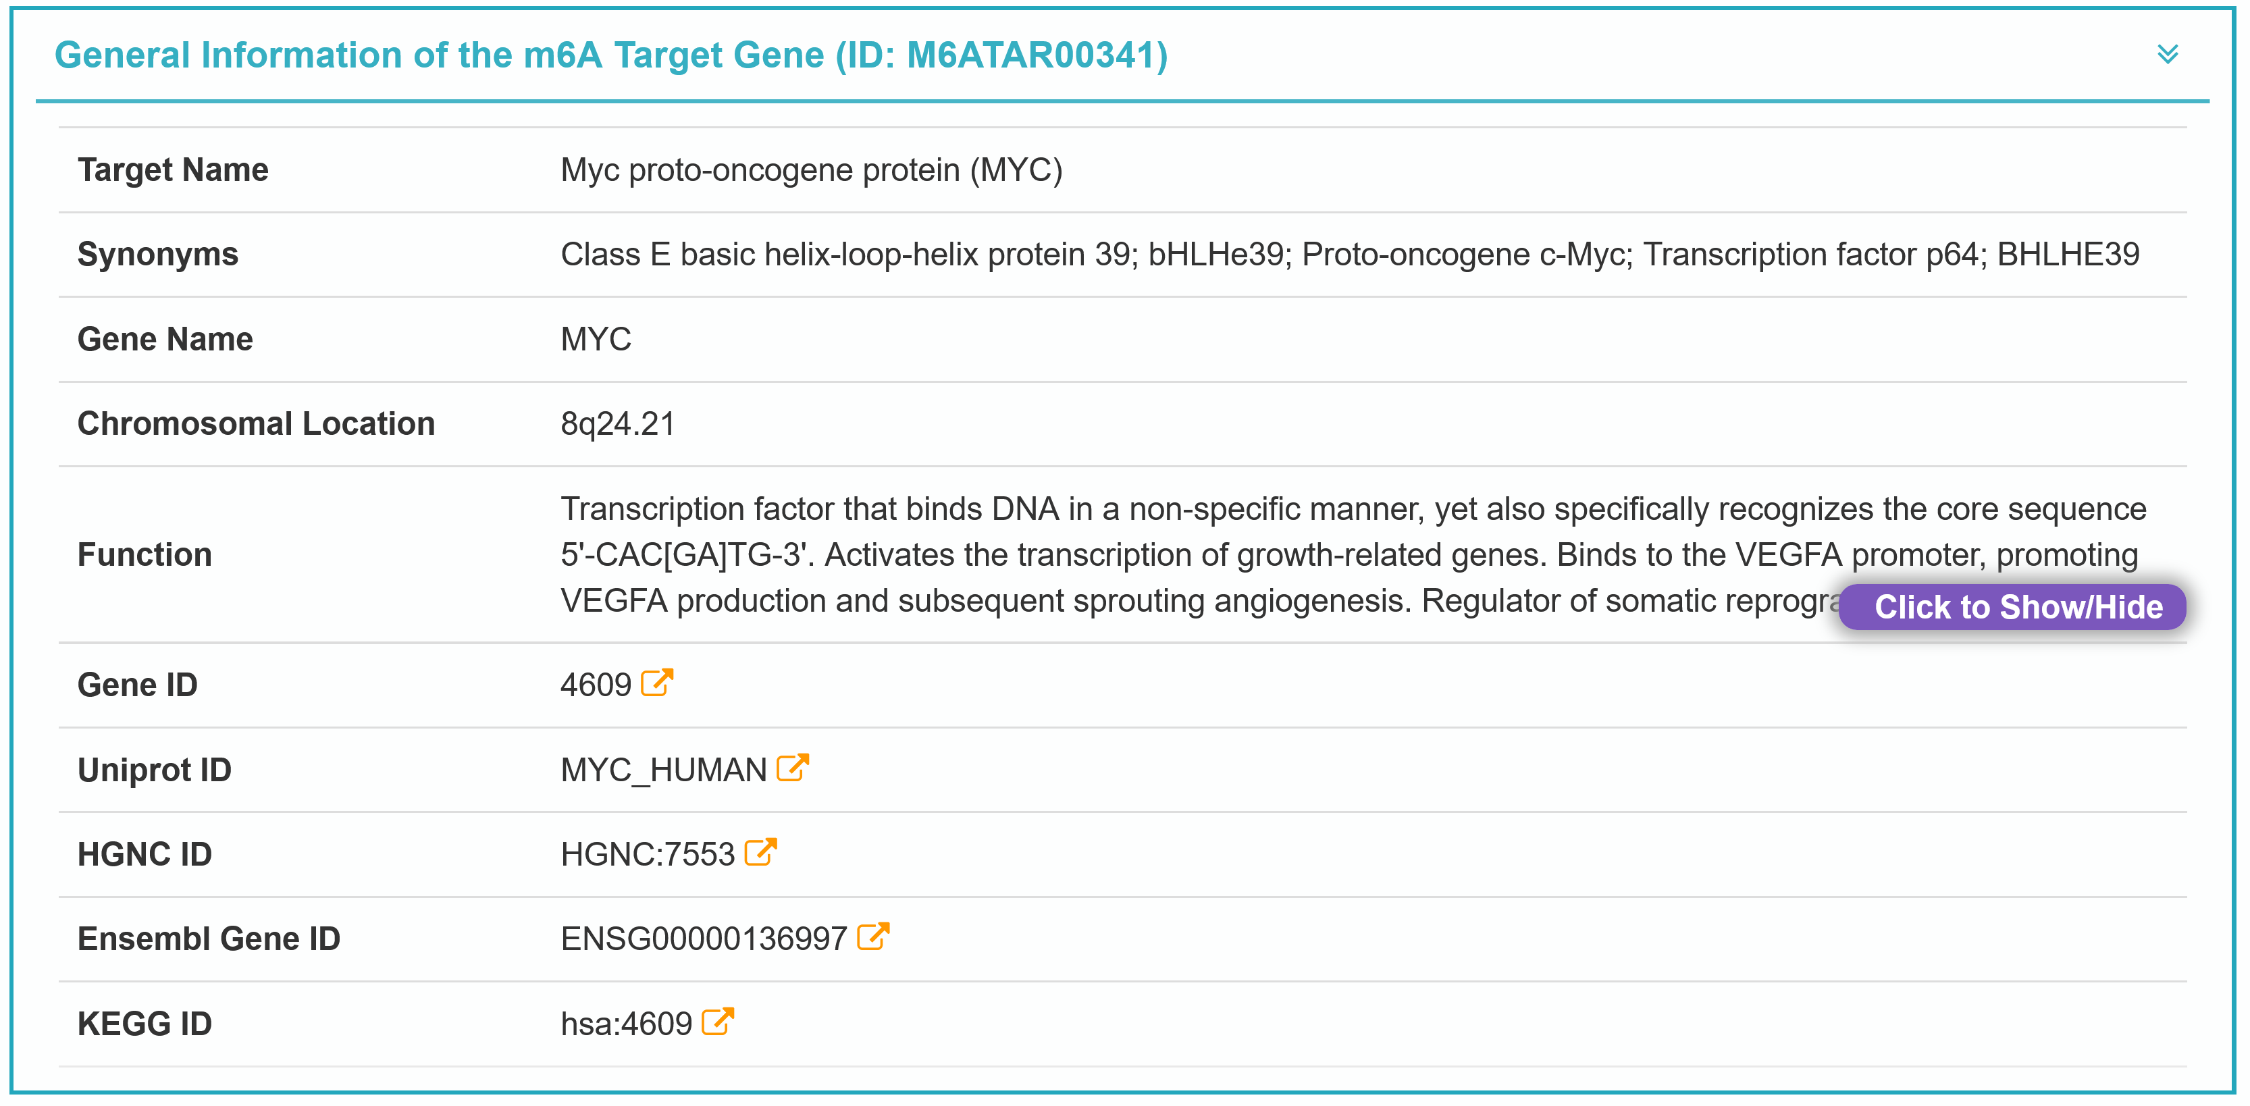Open external link icon beside ENSG00000136997
The height and width of the screenshot is (1106, 2250).
click(872, 937)
